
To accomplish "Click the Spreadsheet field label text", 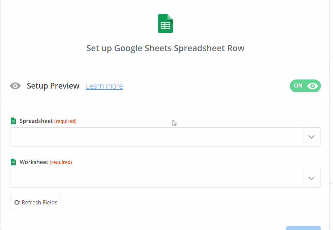I will pos(36,121).
